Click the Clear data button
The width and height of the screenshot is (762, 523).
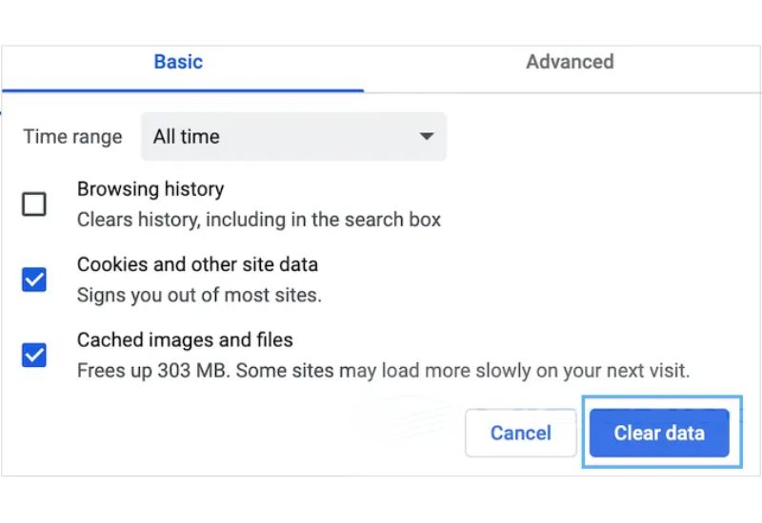tap(659, 433)
